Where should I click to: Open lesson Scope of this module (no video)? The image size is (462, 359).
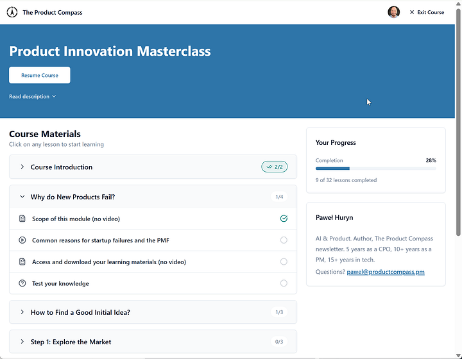153,219
